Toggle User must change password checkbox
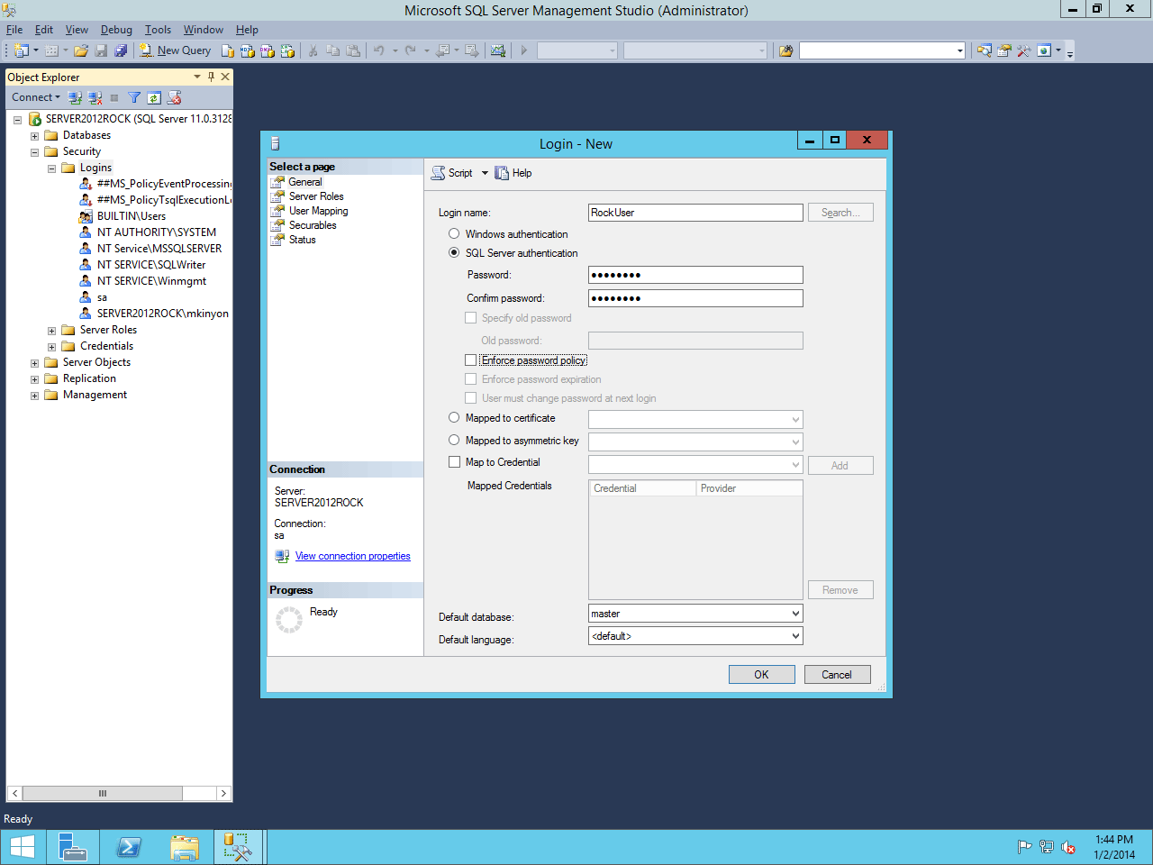 pos(470,397)
